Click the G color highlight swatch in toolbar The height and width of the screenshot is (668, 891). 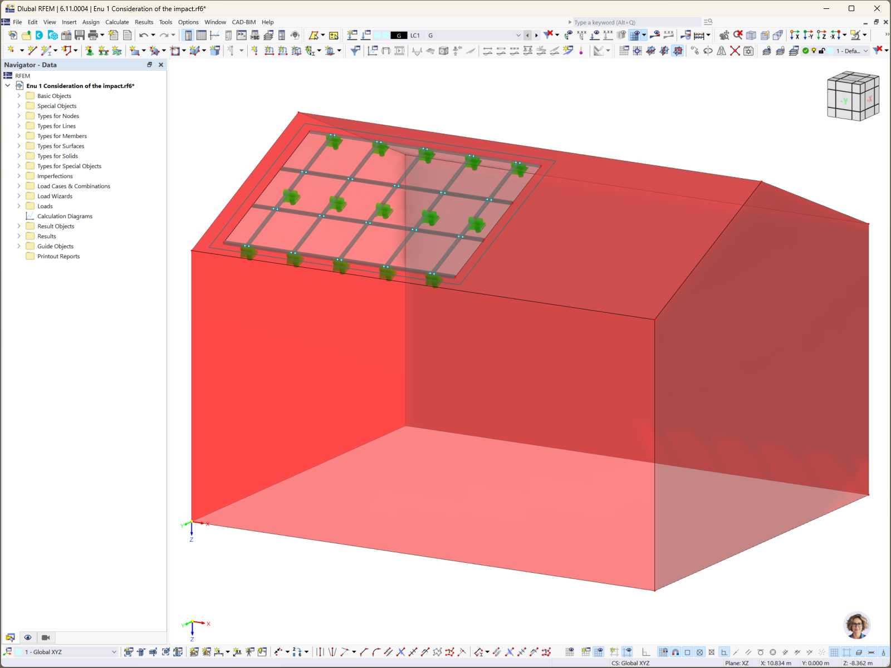[399, 35]
